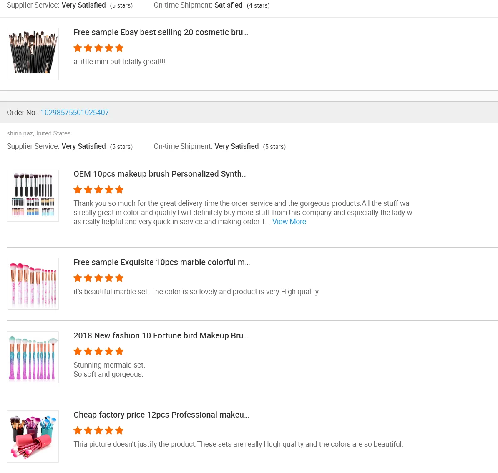Open order number 10298575501025407 link
The width and height of the screenshot is (498, 473).
(x=75, y=113)
